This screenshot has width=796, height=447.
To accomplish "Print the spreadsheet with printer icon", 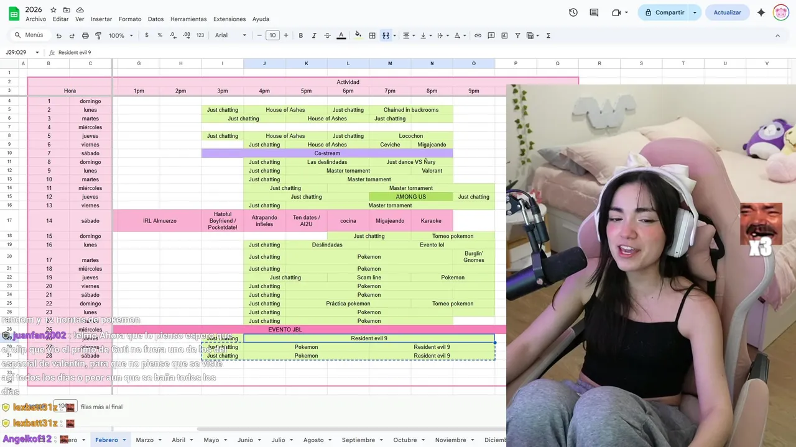I will (85, 35).
